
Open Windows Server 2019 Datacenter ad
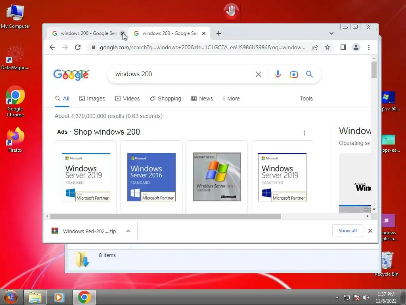(282, 177)
